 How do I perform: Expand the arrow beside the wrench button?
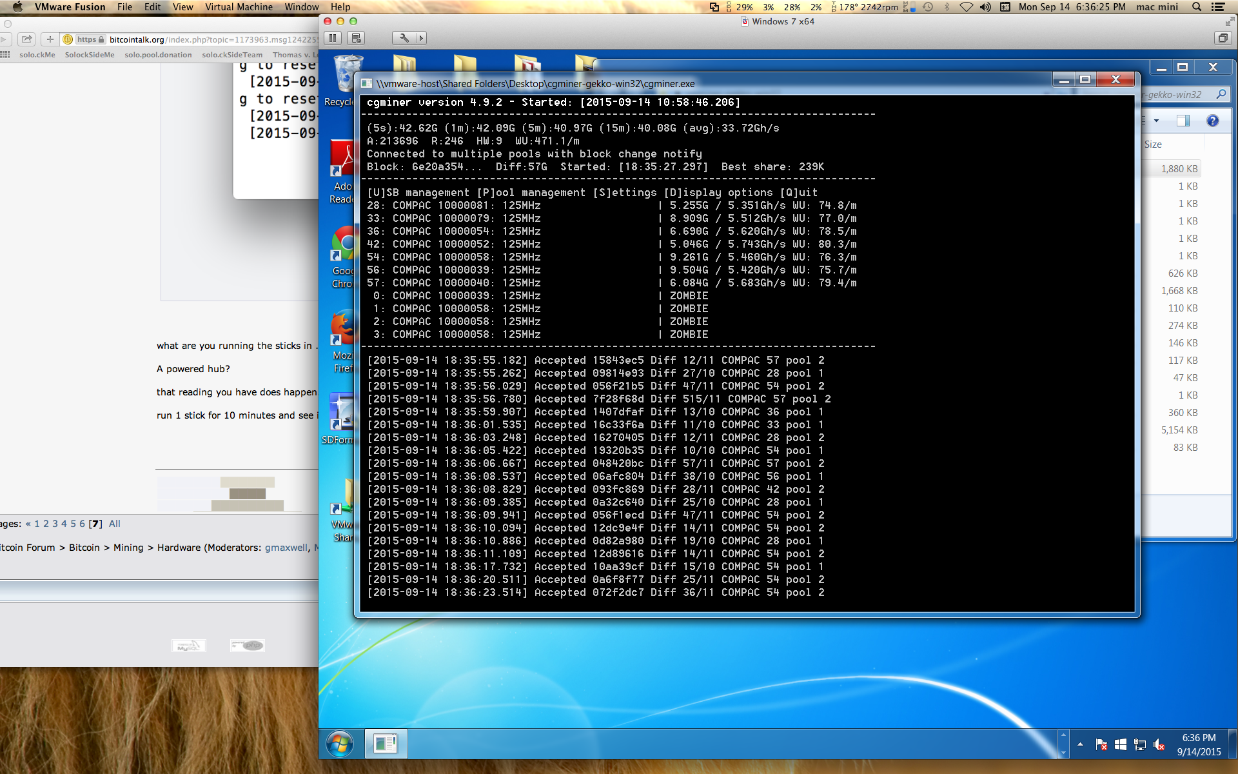[x=421, y=38]
